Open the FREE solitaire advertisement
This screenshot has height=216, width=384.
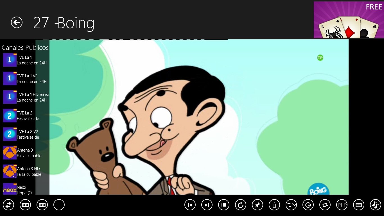coord(349,20)
